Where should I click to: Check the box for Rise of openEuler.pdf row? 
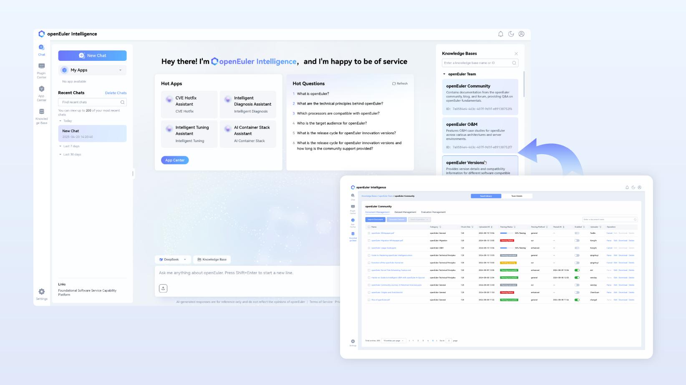[x=369, y=300]
